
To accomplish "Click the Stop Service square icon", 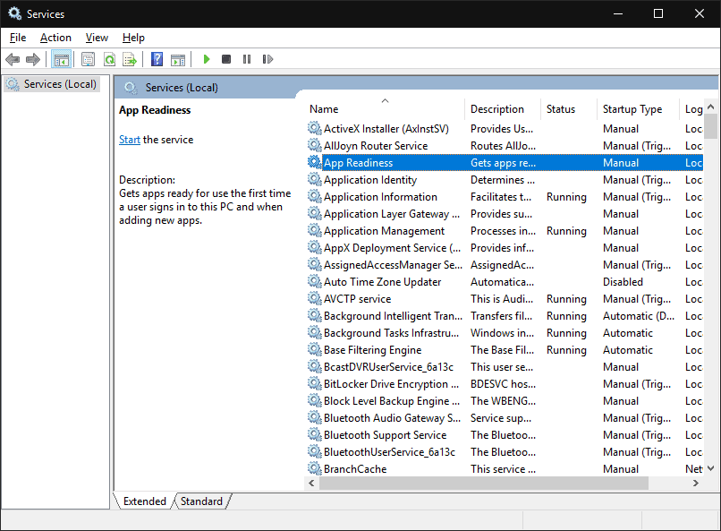I will 226,59.
